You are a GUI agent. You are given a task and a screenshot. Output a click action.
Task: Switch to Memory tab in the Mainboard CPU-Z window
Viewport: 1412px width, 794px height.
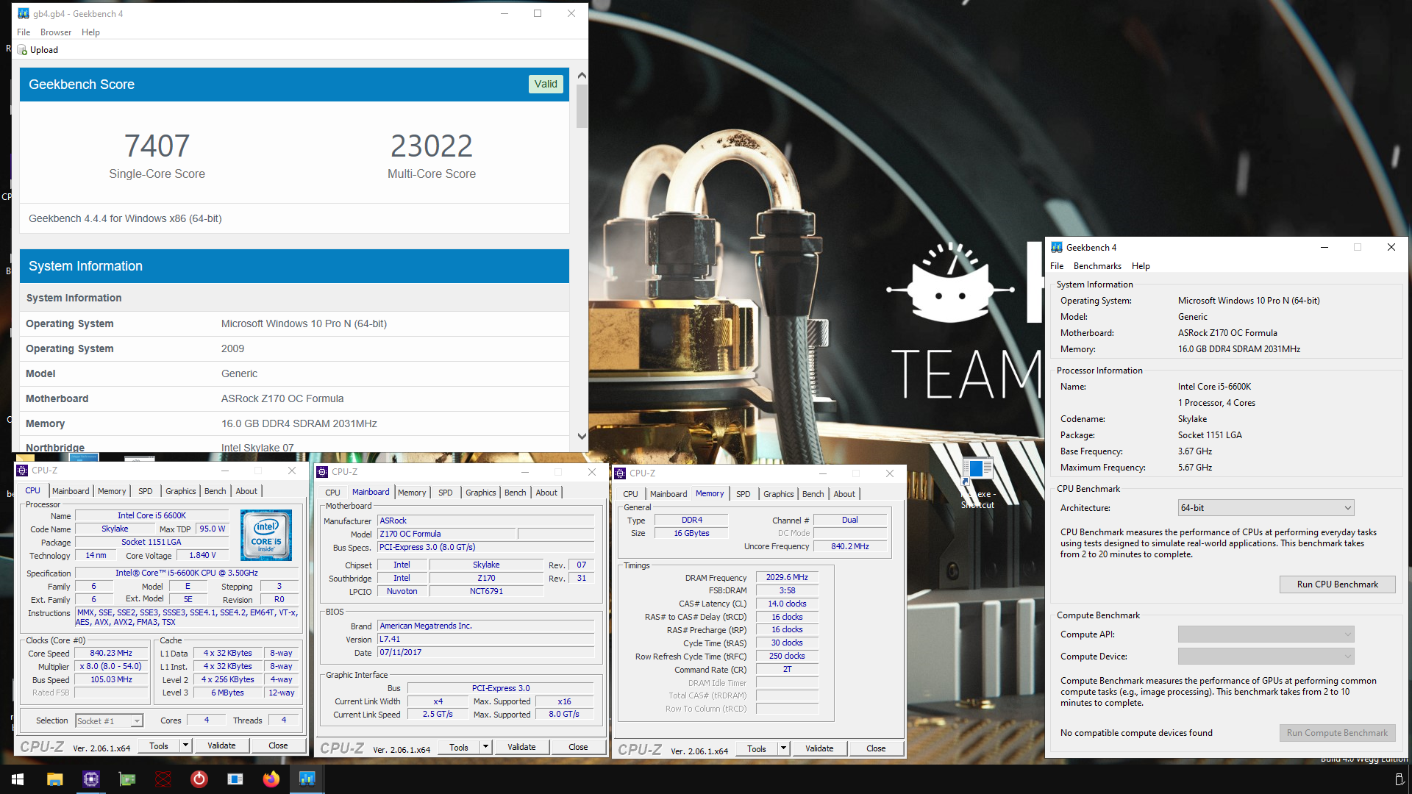click(x=412, y=493)
